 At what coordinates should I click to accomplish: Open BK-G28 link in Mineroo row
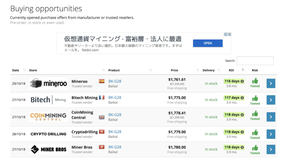coord(115,81)
